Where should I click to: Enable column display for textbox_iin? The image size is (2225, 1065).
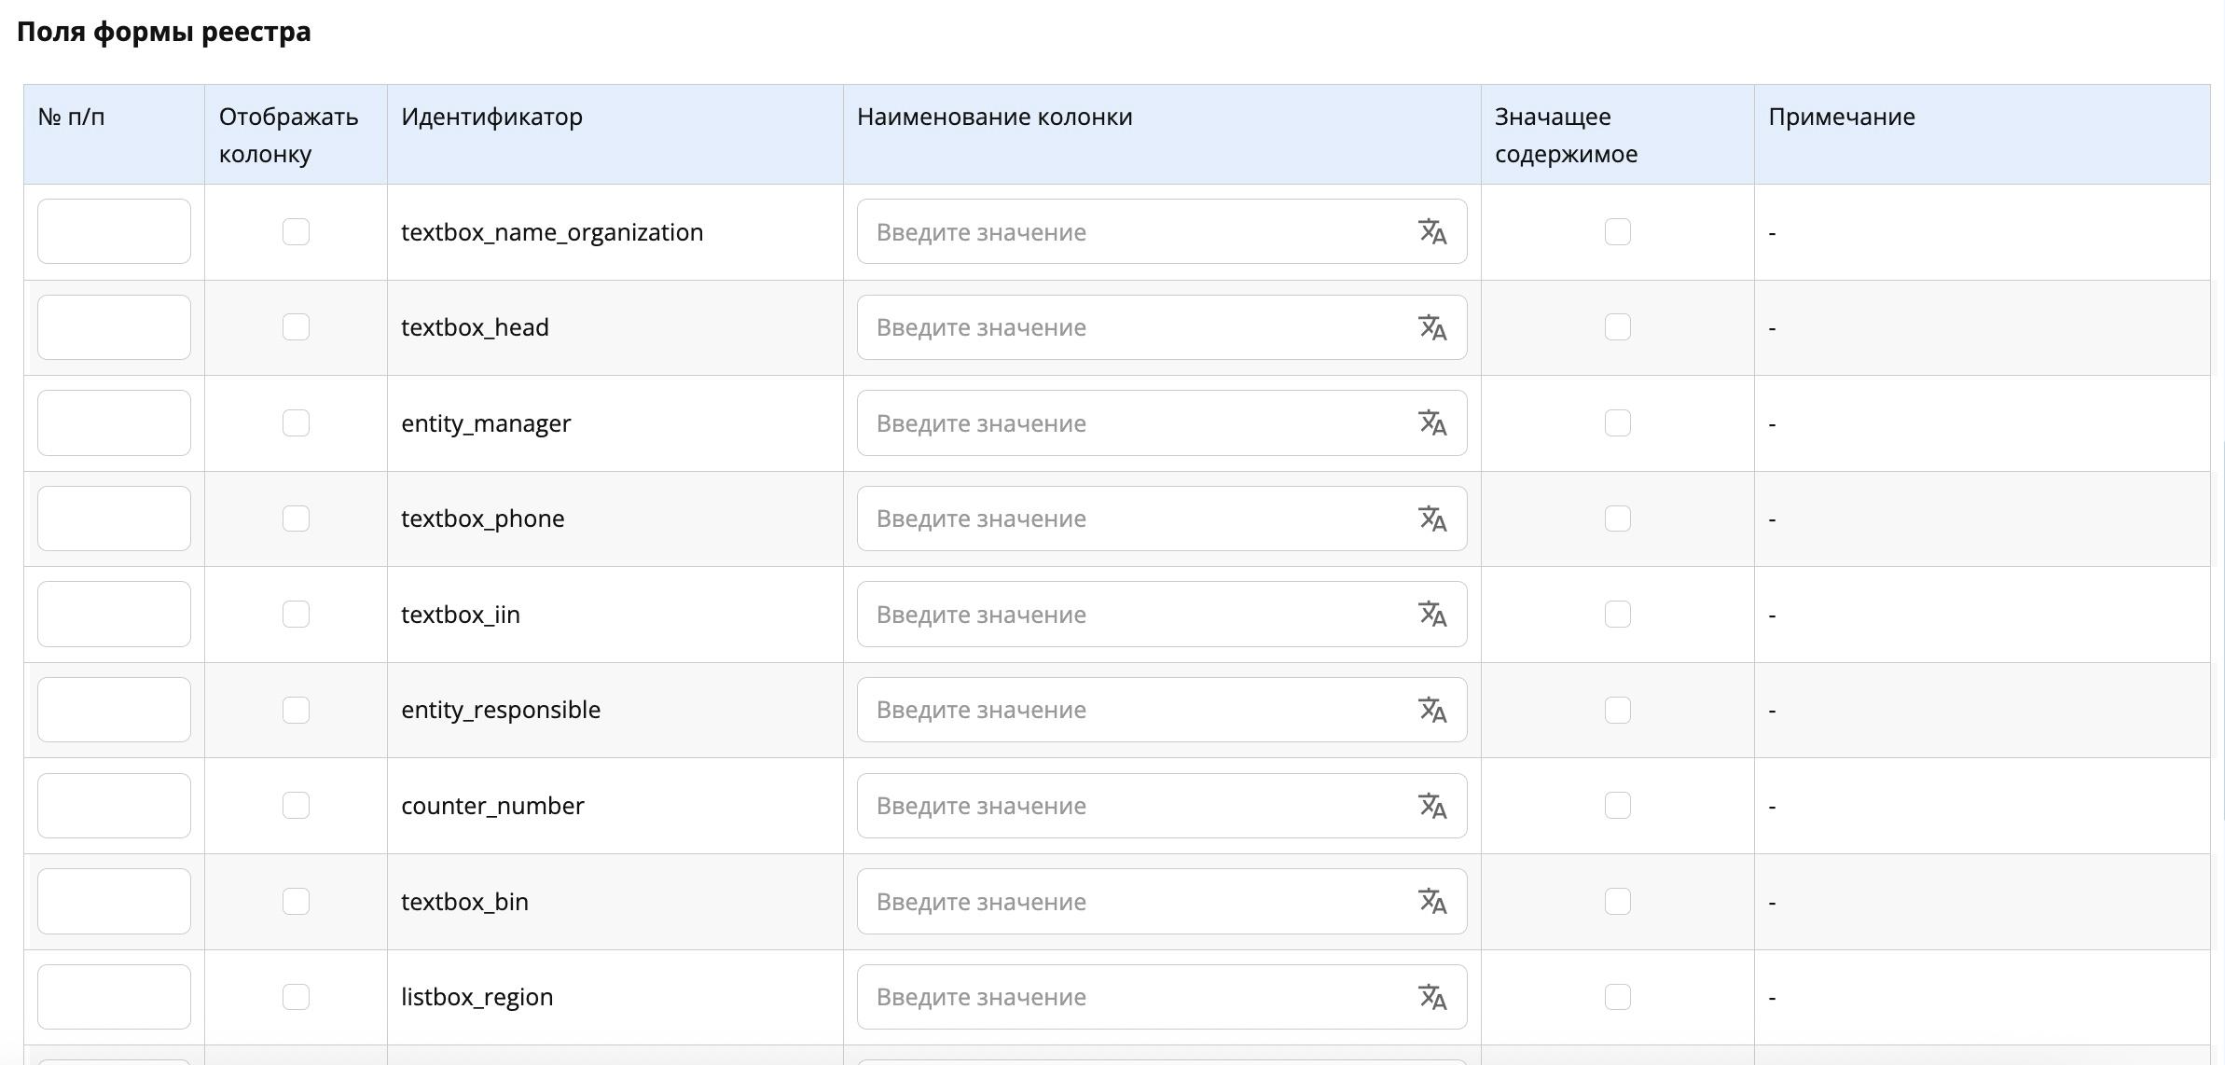[x=296, y=615]
